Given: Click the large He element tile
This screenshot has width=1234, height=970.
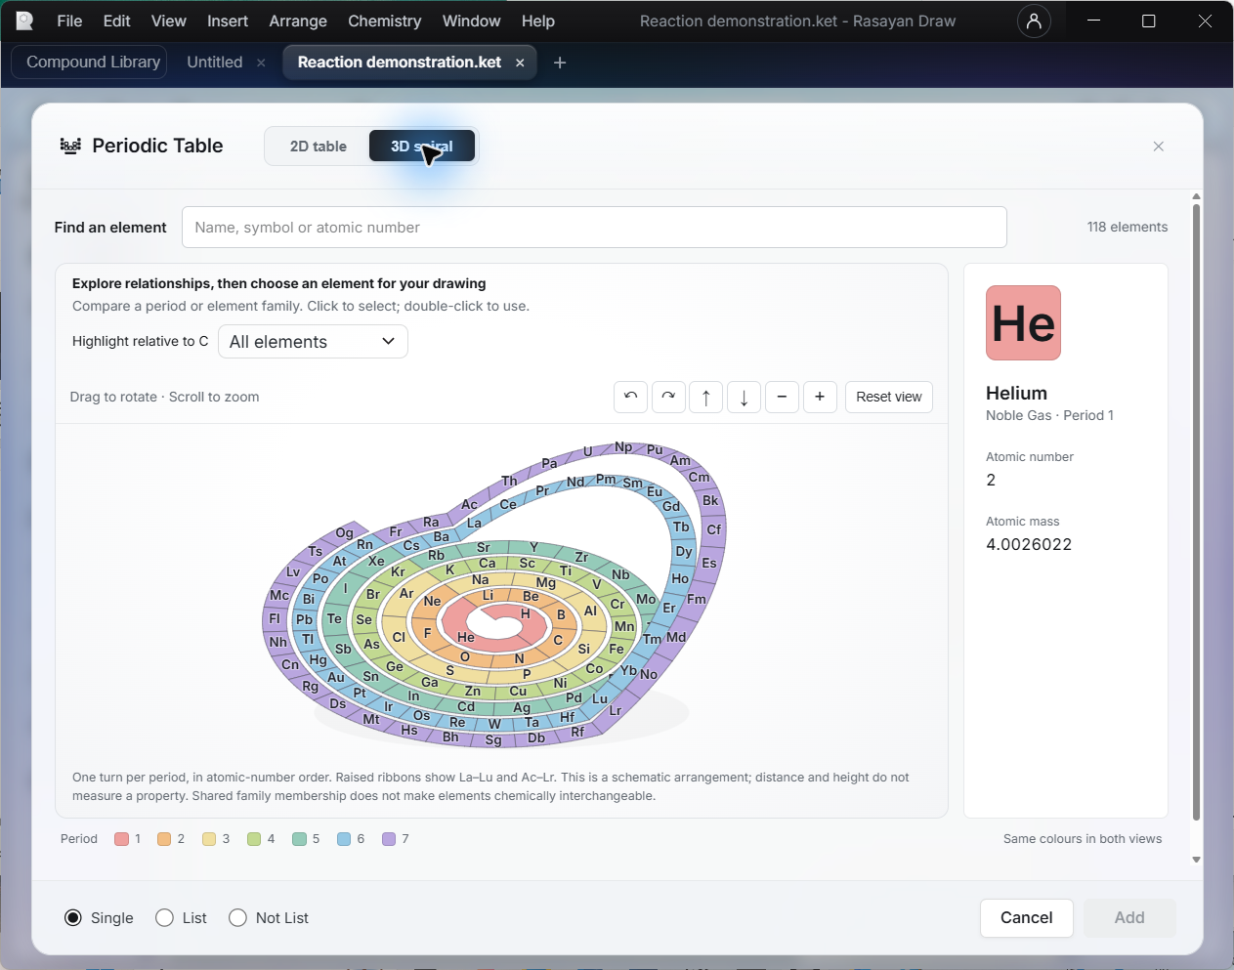Looking at the screenshot, I should pos(1023,323).
